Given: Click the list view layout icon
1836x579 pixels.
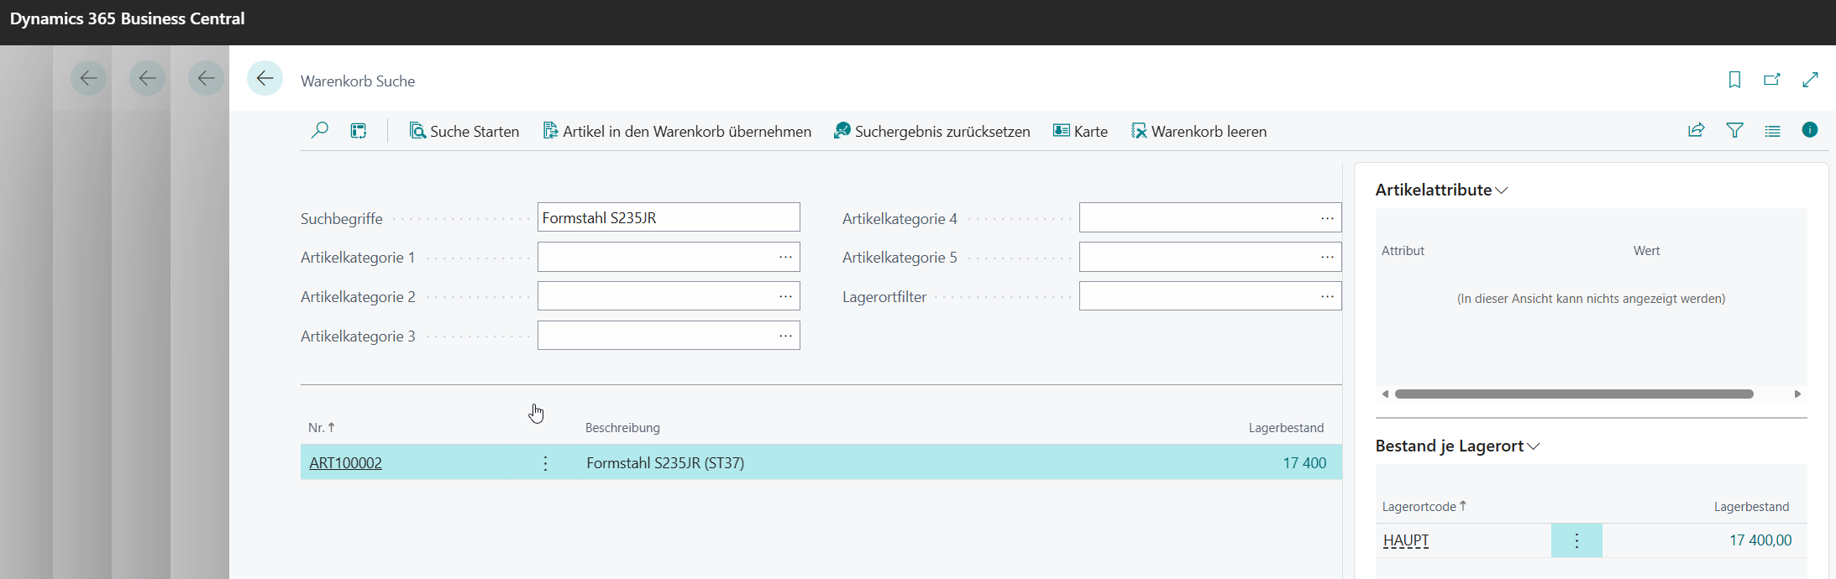Looking at the screenshot, I should point(1772,131).
